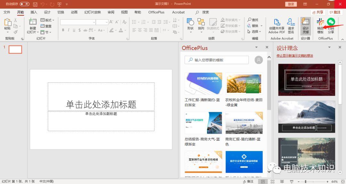The height and width of the screenshot is (184, 346).
Task: Open the OfficePlus premium templates icon
Action: (x=320, y=22)
